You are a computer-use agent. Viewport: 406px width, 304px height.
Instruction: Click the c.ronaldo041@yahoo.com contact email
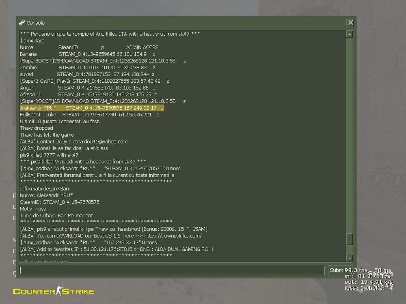pos(98,141)
